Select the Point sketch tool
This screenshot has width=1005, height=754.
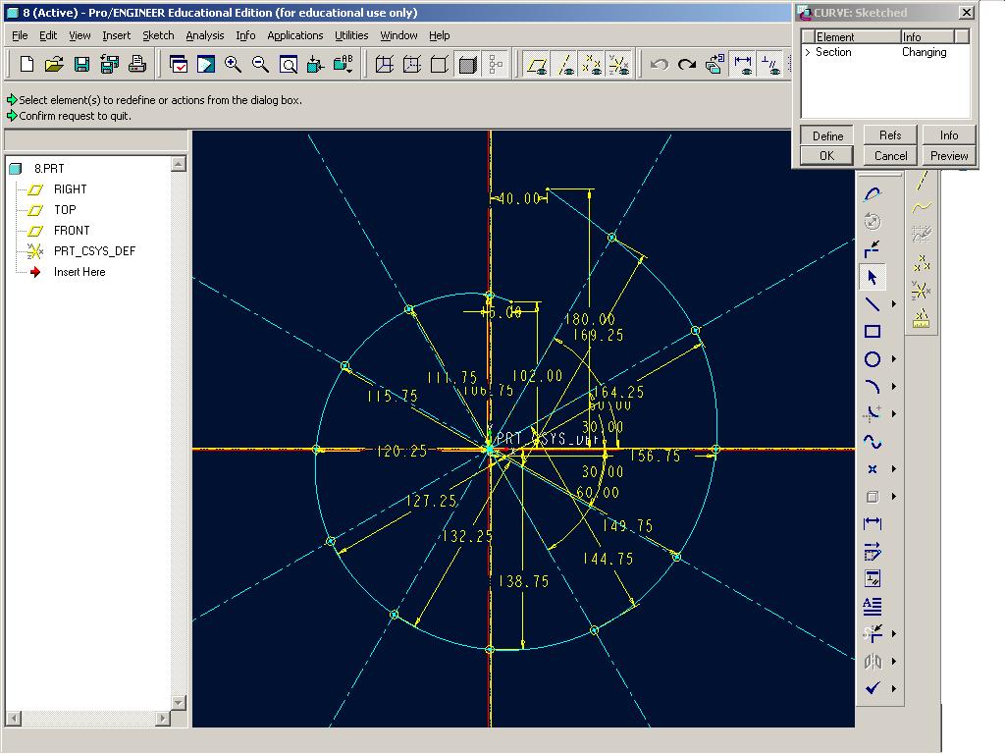[873, 469]
